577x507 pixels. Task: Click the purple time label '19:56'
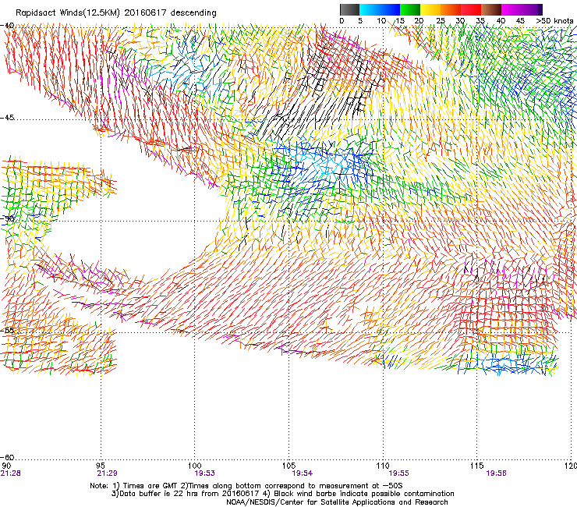496,473
